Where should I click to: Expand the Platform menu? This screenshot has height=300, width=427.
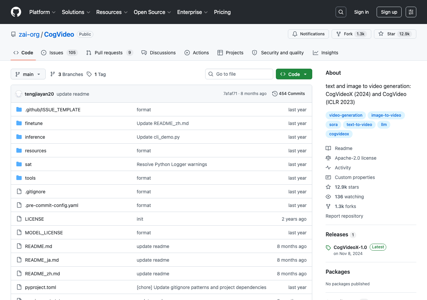pos(42,12)
